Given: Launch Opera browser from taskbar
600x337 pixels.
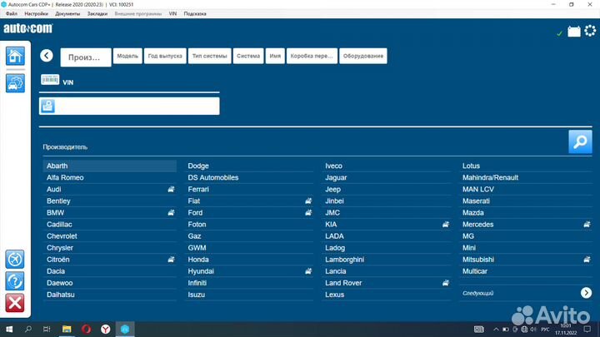Looking at the screenshot, I should (x=87, y=329).
